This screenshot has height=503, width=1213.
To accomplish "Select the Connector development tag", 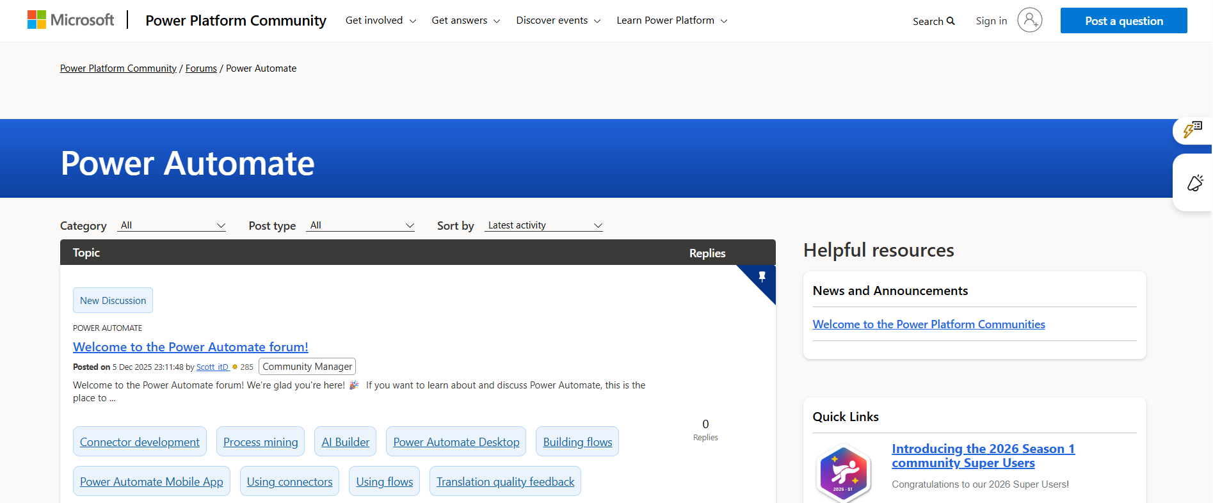I will (x=140, y=442).
